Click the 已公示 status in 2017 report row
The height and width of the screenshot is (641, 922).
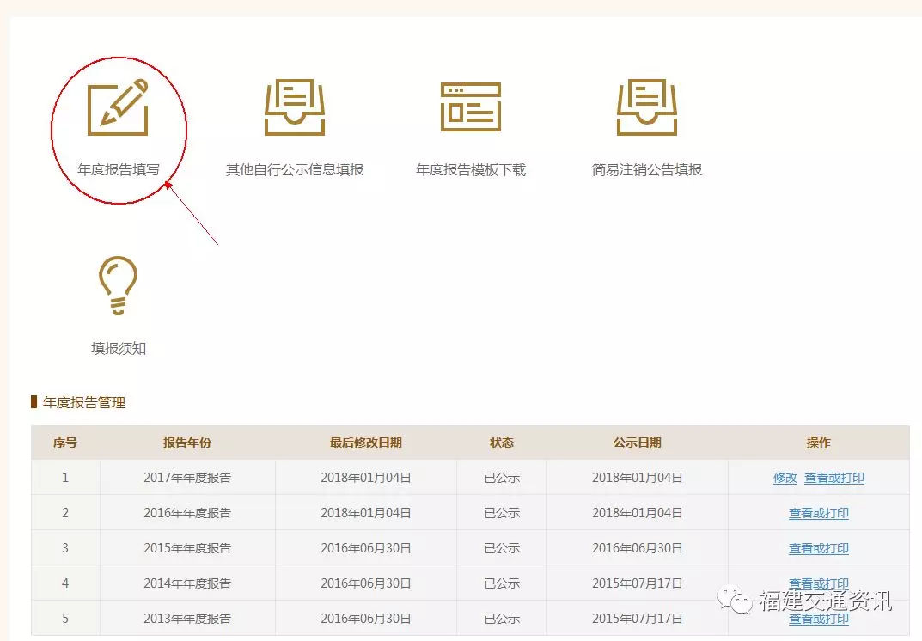coord(502,478)
